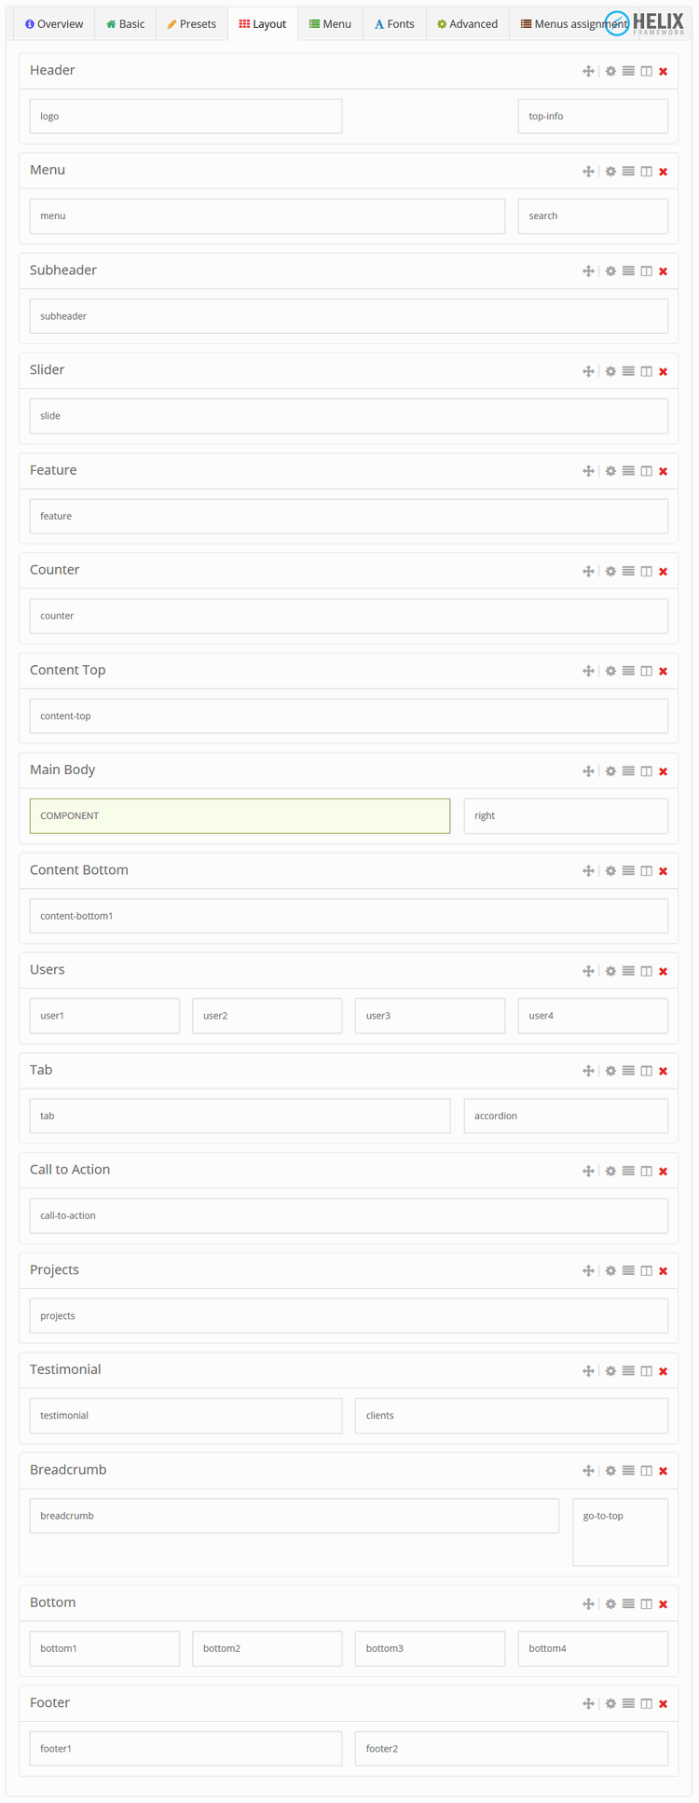Open settings gear for the Menu row
This screenshot has width=699, height=1803.
(x=610, y=172)
